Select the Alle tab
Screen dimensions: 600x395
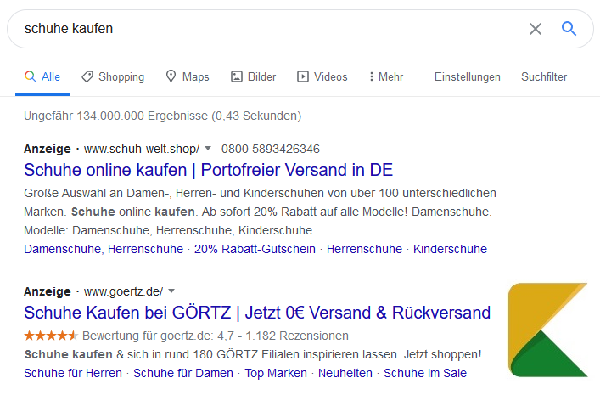point(42,76)
